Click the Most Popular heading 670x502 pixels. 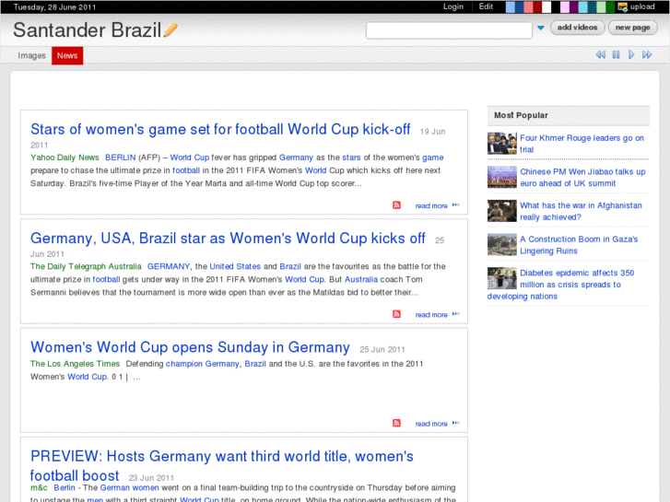pos(521,115)
